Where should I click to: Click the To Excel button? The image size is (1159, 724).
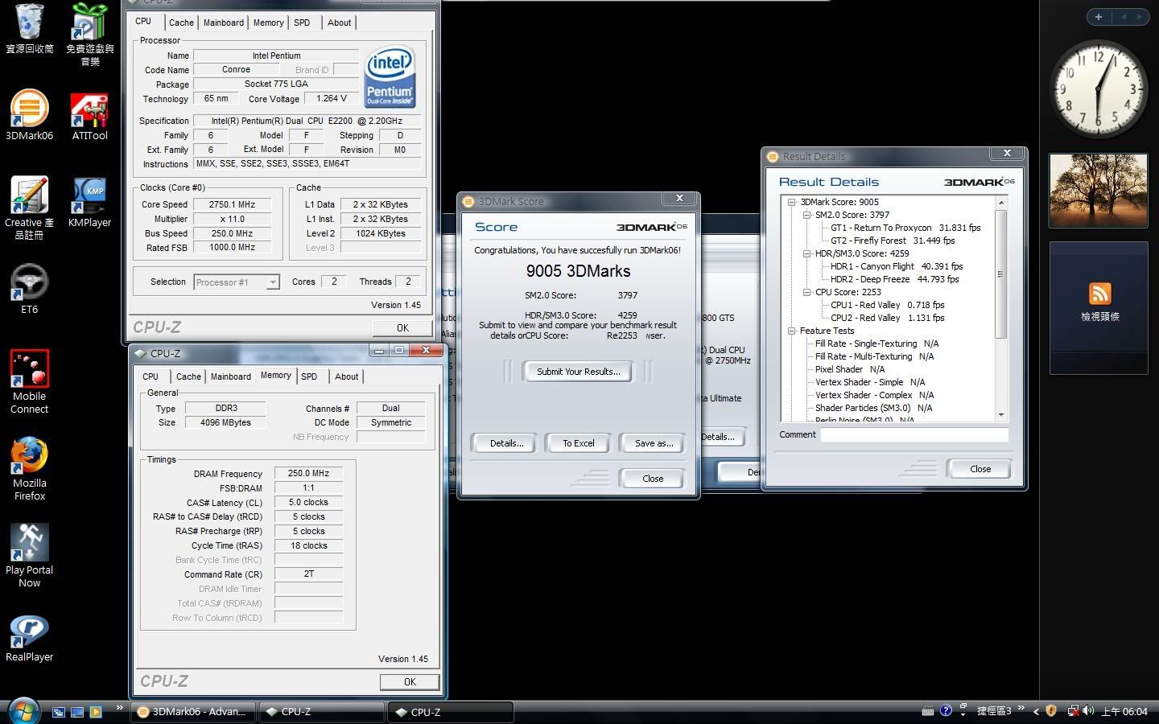[579, 443]
